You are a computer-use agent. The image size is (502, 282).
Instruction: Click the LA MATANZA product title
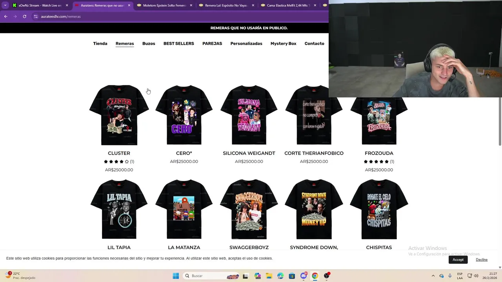184,248
